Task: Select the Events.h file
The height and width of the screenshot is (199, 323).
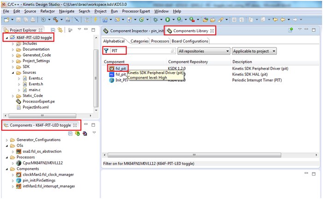Action: coord(36,84)
